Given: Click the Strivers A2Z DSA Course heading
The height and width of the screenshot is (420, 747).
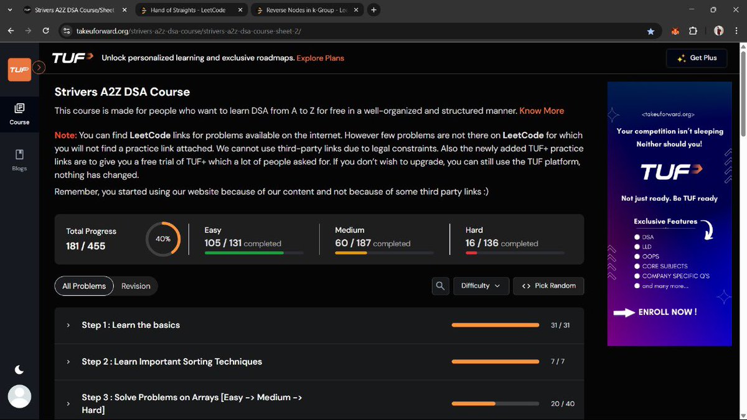Looking at the screenshot, I should pyautogui.click(x=123, y=91).
